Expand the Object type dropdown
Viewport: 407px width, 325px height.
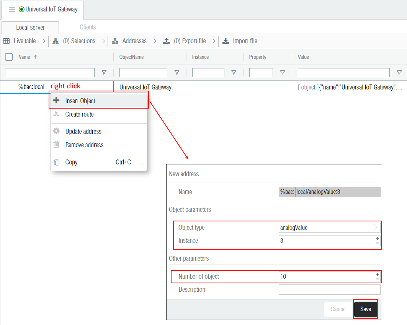pyautogui.click(x=375, y=228)
